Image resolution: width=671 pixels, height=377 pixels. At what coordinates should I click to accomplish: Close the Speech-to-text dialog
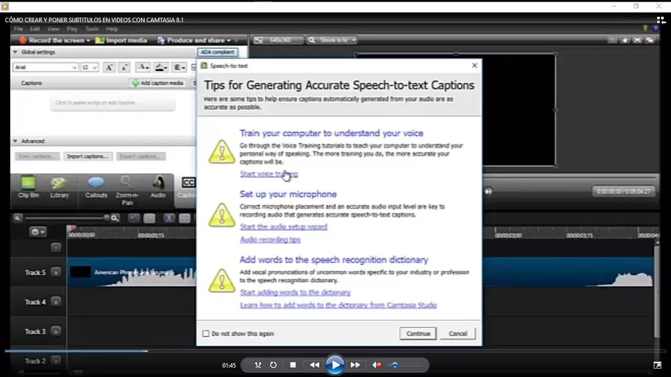474,65
